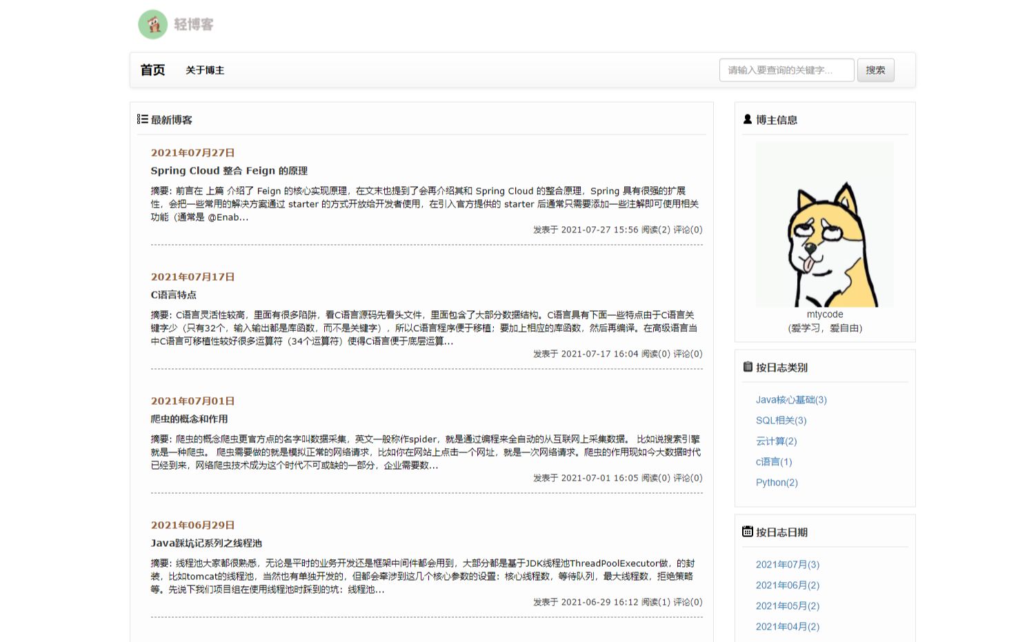Image resolution: width=1027 pixels, height=642 pixels.
Task: Click the Spring Cloud Feign post summary
Action: 425,204
